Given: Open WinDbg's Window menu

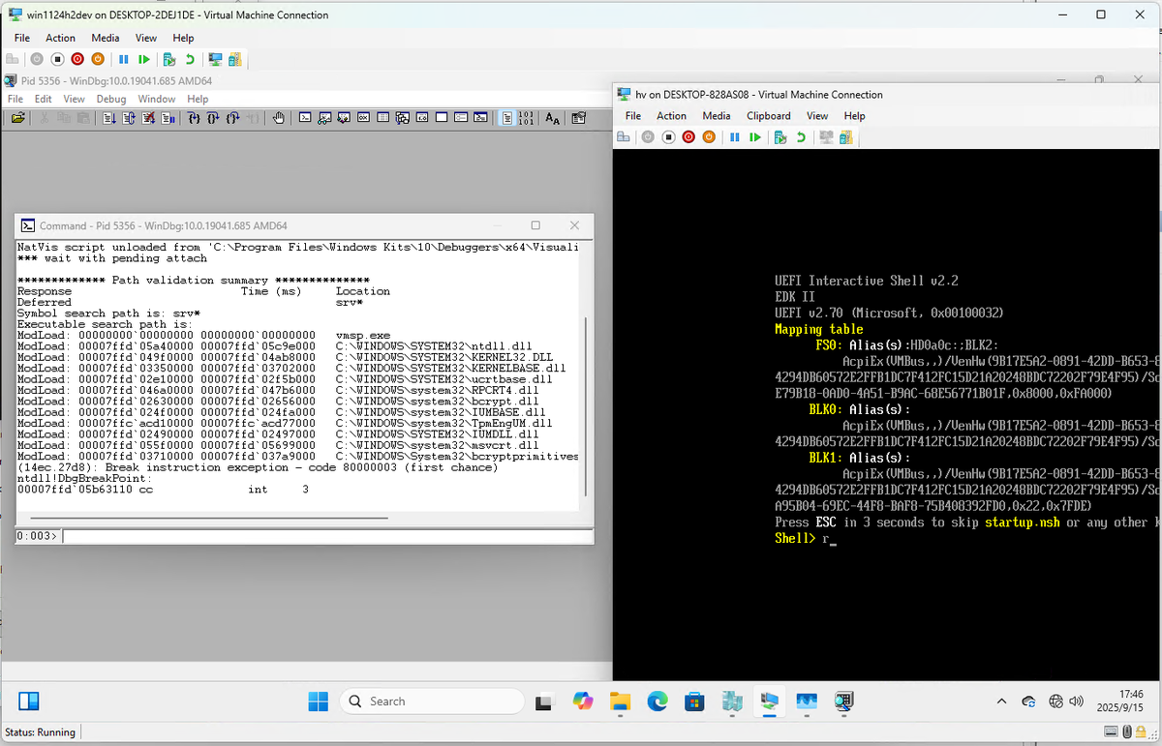Looking at the screenshot, I should click(156, 99).
